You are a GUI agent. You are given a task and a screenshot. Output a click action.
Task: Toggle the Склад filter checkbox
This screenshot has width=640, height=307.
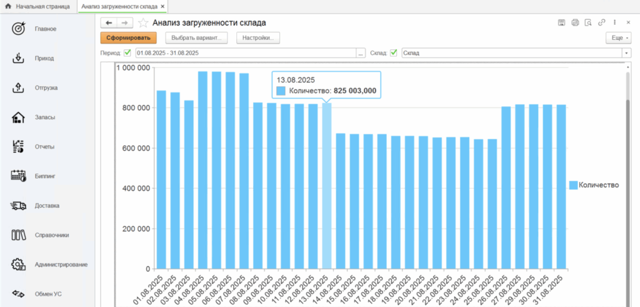[394, 53]
